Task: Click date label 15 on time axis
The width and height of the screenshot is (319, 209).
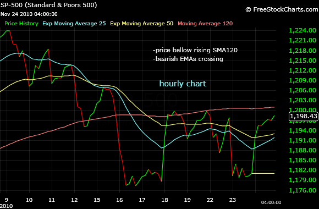Action: click(x=97, y=200)
